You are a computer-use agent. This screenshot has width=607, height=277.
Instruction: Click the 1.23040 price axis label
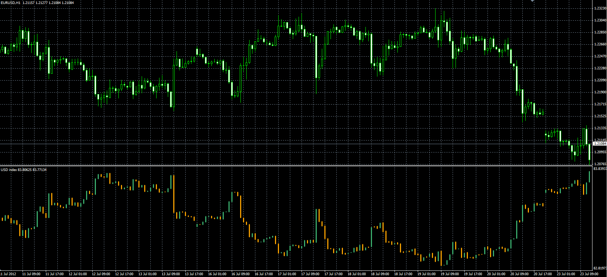(600, 20)
